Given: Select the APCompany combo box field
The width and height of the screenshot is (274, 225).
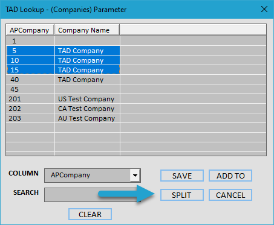Looking at the screenshot, I should [x=93, y=176].
